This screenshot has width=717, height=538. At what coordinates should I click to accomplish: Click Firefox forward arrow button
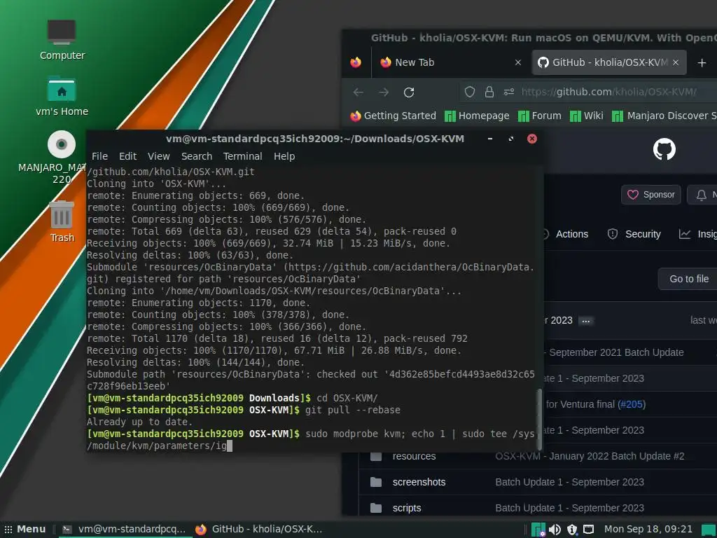(x=384, y=92)
